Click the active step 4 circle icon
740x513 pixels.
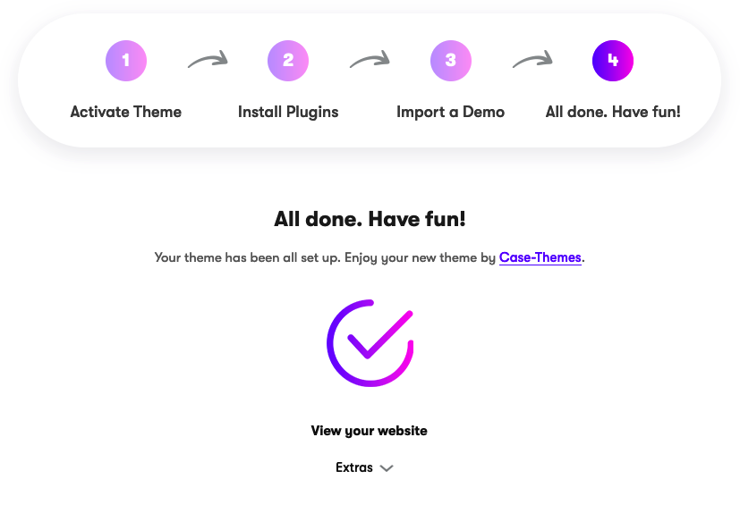(613, 61)
